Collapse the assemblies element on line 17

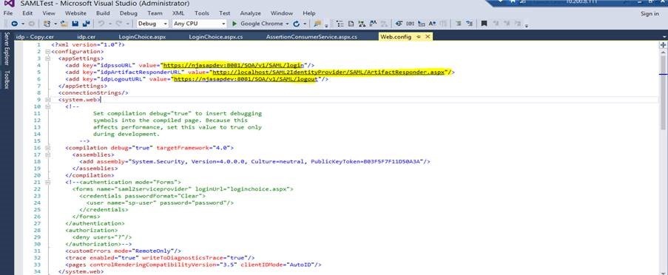pos(47,155)
